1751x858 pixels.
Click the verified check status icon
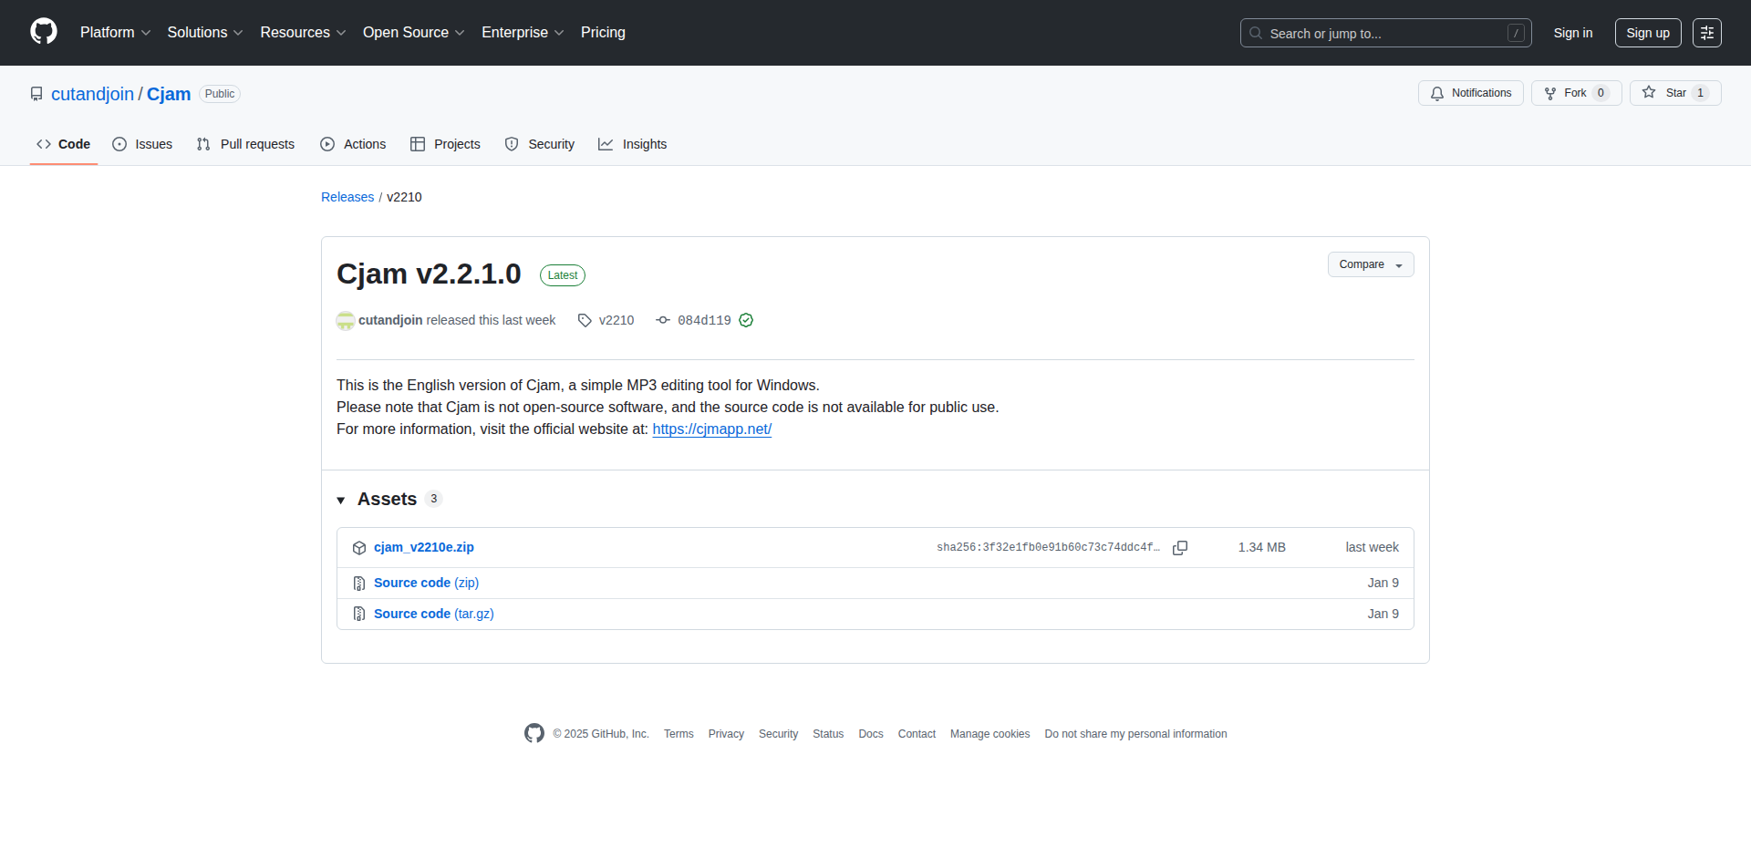tap(746, 320)
